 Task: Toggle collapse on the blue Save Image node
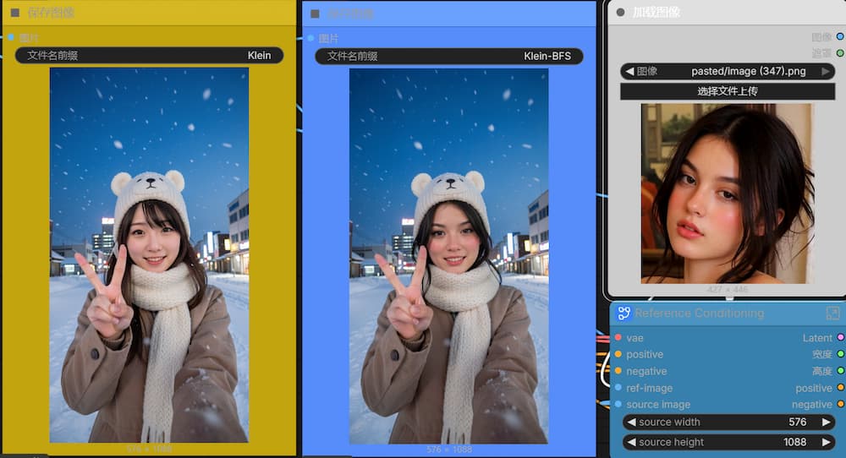pyautogui.click(x=315, y=14)
